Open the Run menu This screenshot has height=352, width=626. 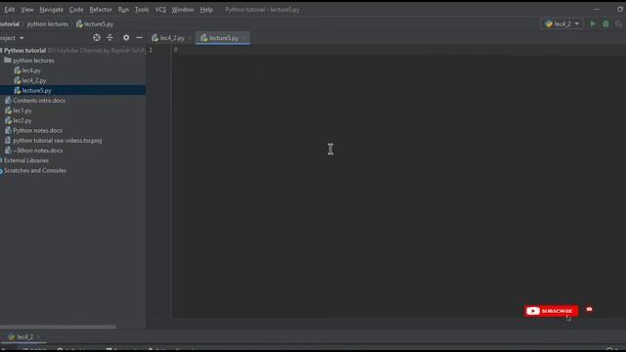coord(123,10)
